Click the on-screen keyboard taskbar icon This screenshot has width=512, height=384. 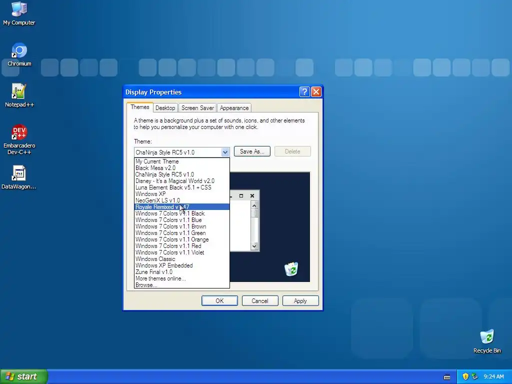[447, 377]
